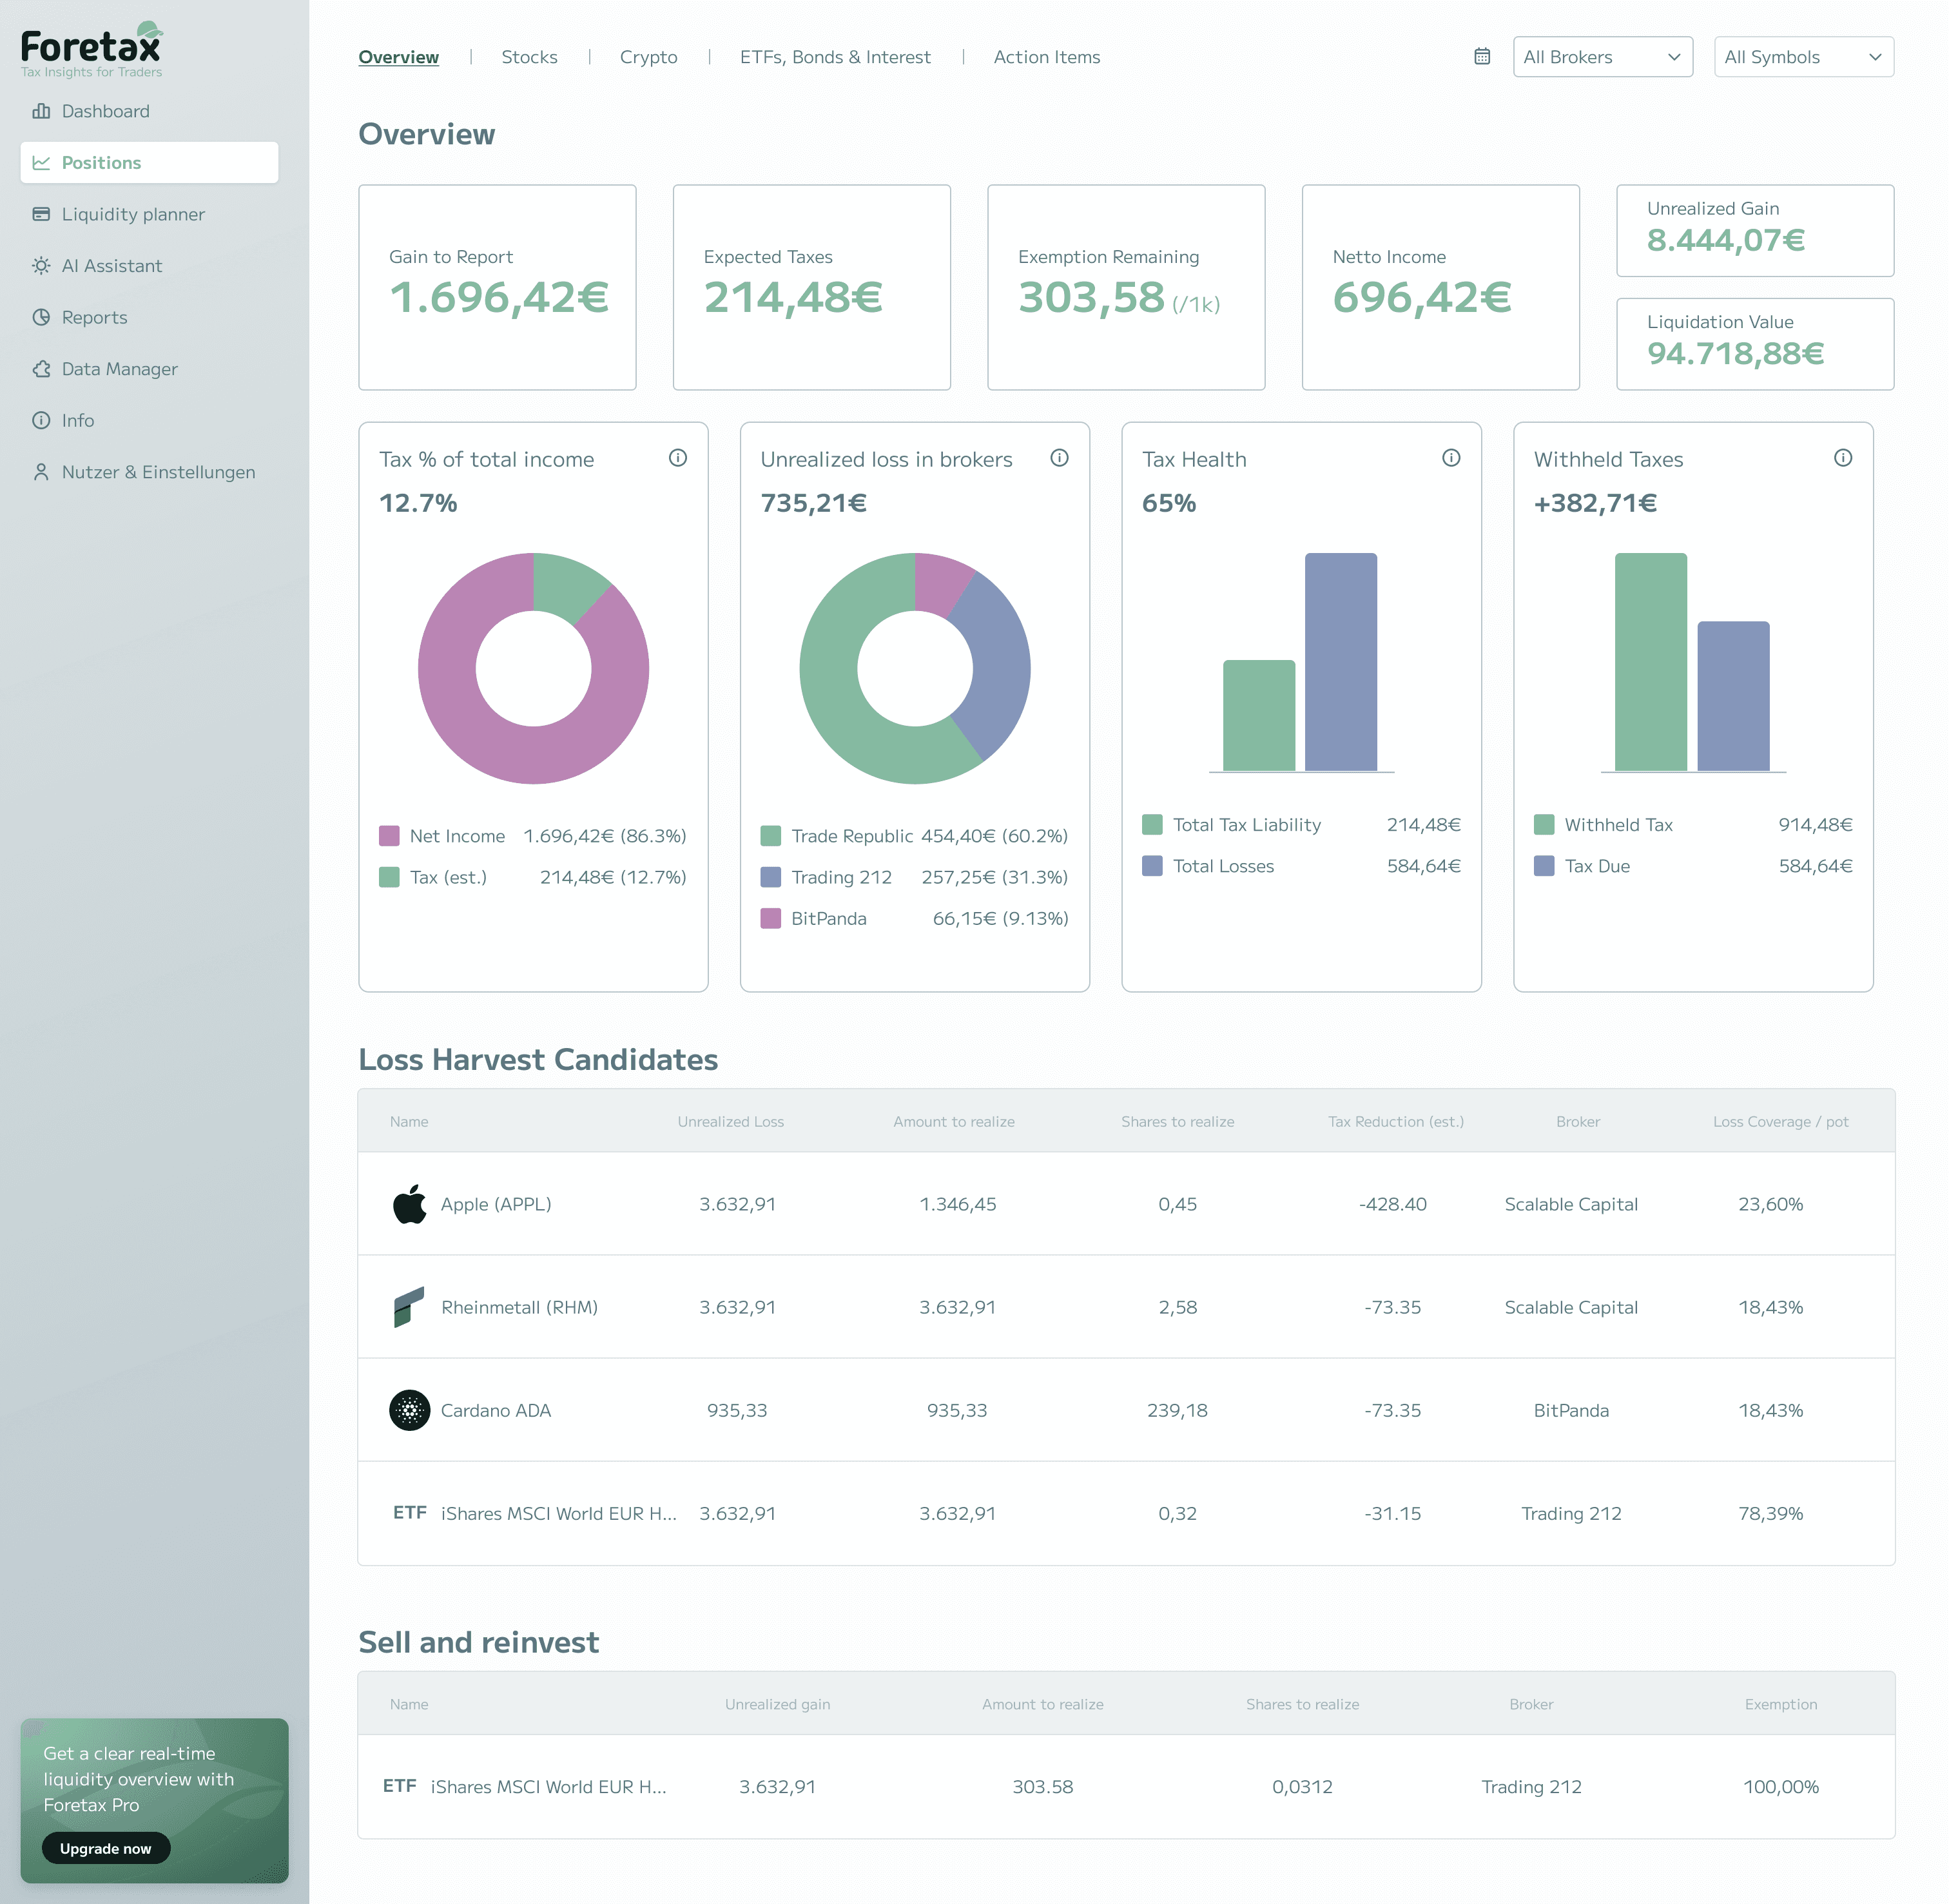The height and width of the screenshot is (1904, 1949).
Task: Click the Apple logo in candidates table
Action: (409, 1204)
